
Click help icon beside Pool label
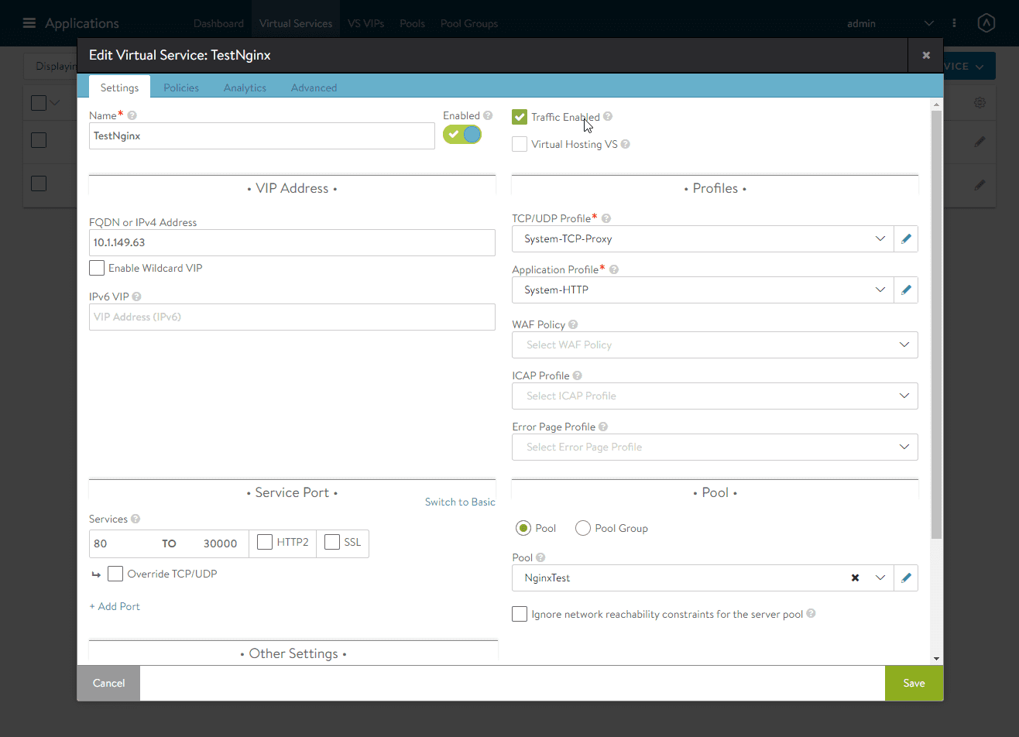[x=540, y=557]
